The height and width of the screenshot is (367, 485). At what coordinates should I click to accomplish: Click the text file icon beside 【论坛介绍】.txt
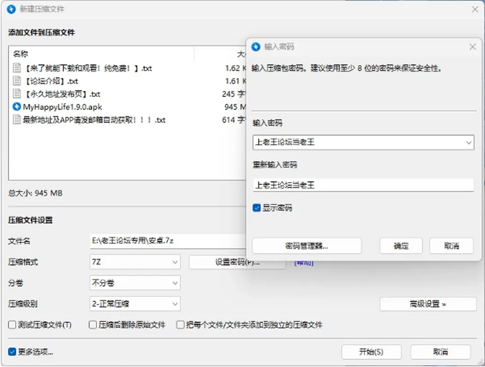tap(17, 81)
